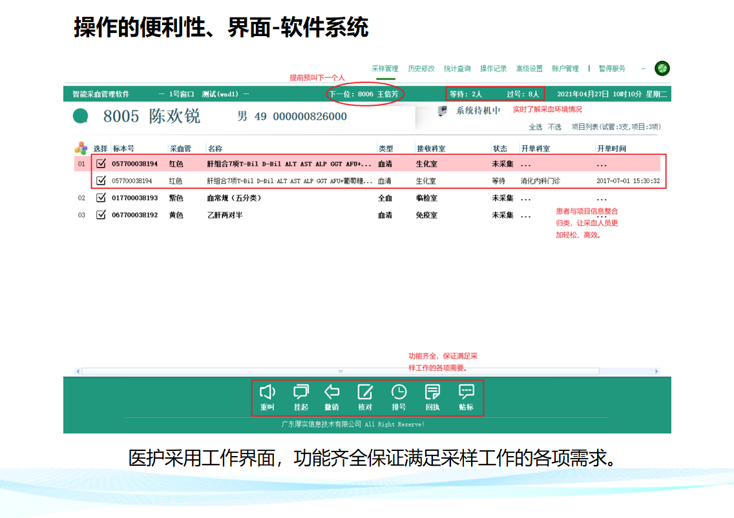Screen dimensions: 734x518
Task: Click the 挂起 suspend icon
Action: [x=300, y=392]
